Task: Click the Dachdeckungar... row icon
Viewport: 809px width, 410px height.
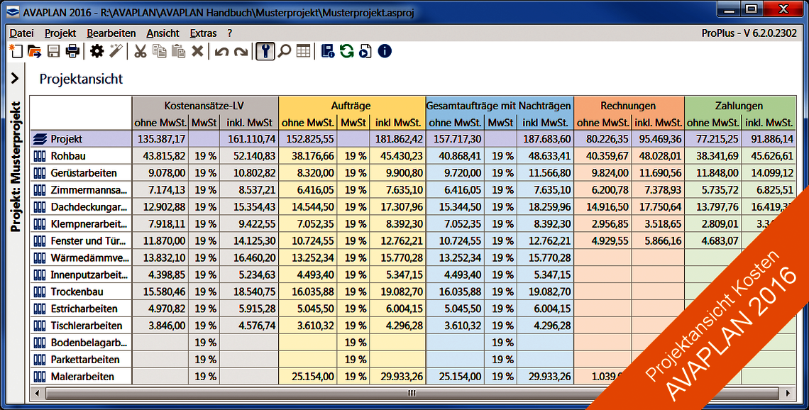Action: 39,207
